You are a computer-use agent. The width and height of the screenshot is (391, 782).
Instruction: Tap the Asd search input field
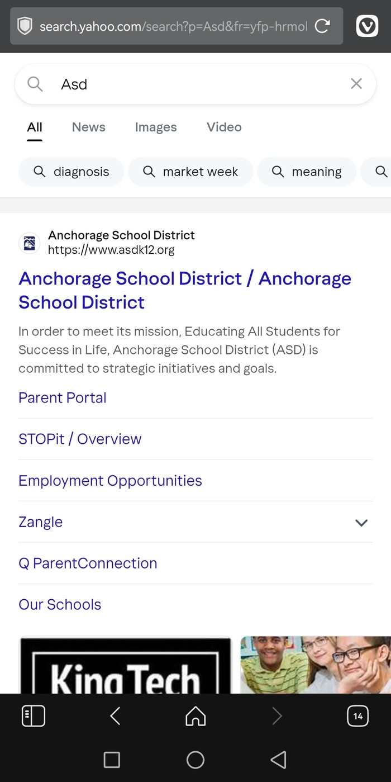[x=195, y=84]
